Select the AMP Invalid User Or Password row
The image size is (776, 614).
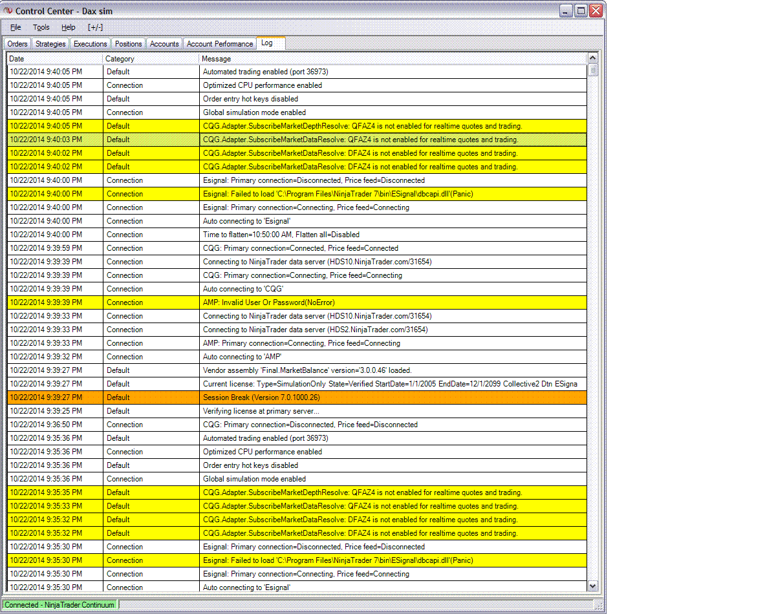(x=297, y=302)
